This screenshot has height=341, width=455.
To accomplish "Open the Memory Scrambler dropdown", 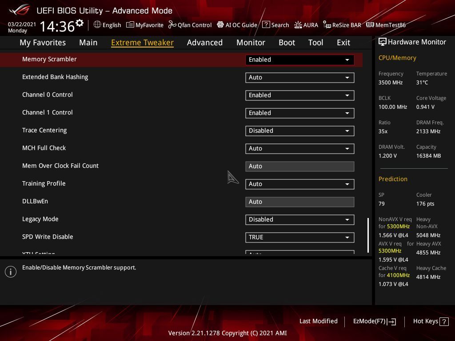I will coord(300,60).
